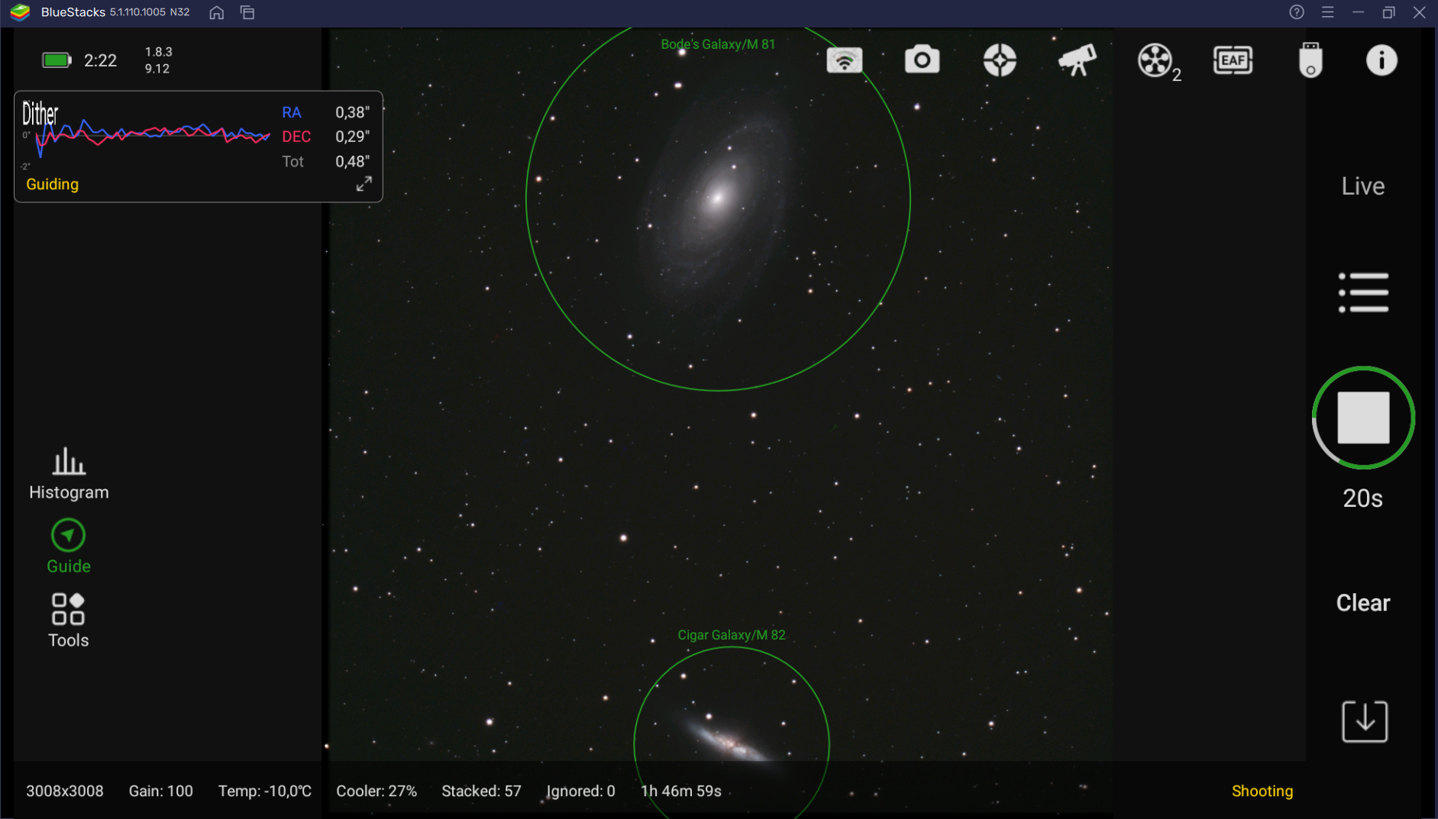Screen dimensions: 1438x819
Task: Open BlueStacks multi-instance window icon
Action: click(247, 12)
